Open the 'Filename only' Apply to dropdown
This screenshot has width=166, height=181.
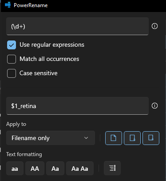click(51, 138)
